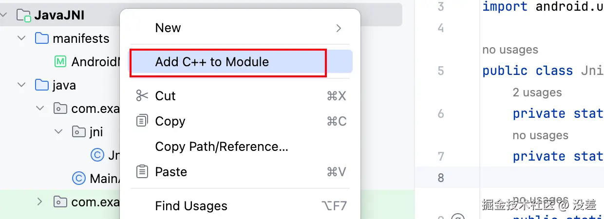This screenshot has height=219, width=604.
Task: Click the jni package icon
Action: (x=78, y=131)
